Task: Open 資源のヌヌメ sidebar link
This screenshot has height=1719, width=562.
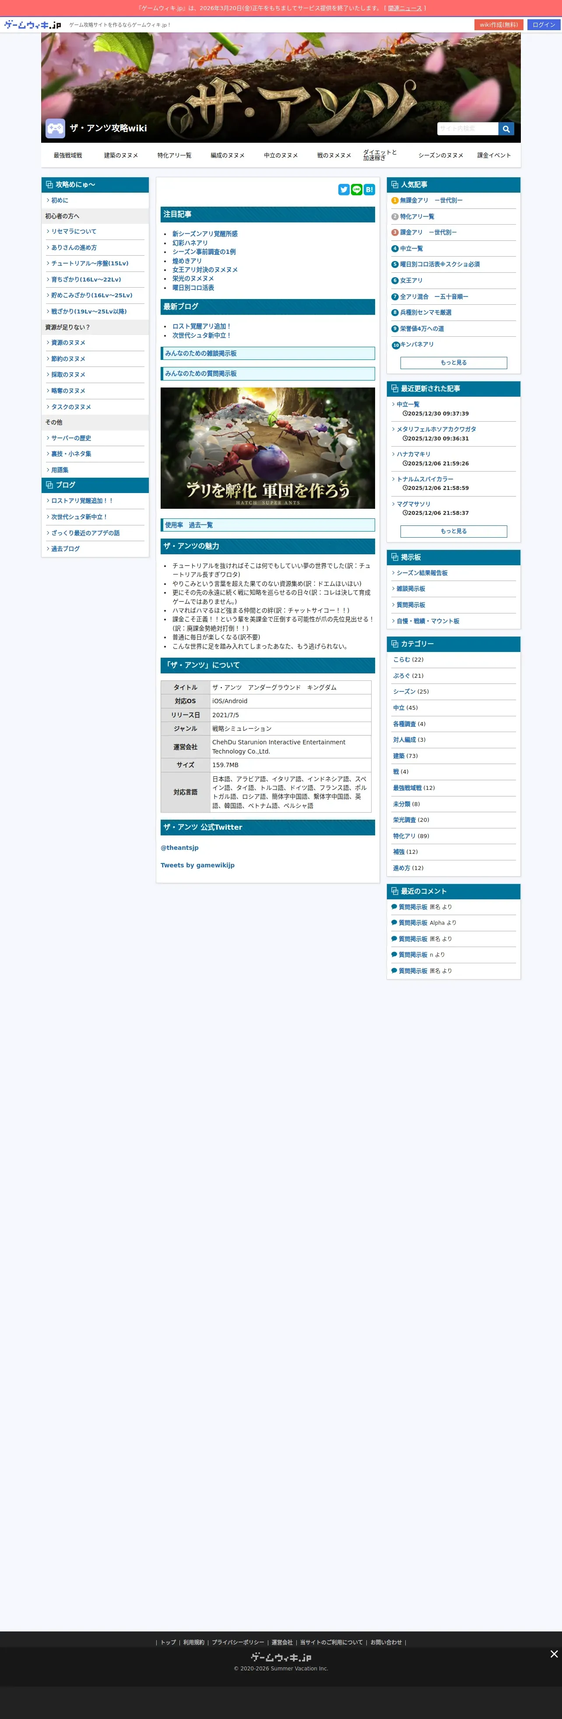Action: point(68,343)
